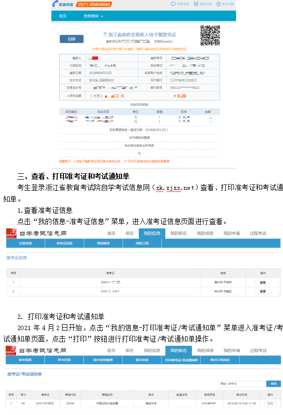
Task: Open the 报考简章 submenu item
Action: [25, 360]
